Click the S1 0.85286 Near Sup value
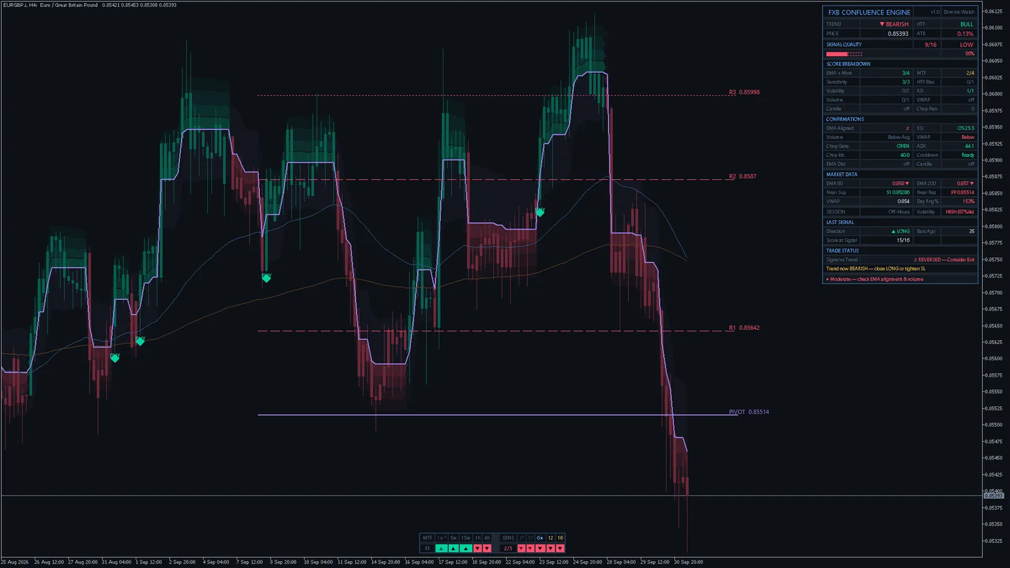The height and width of the screenshot is (568, 1010). [898, 192]
